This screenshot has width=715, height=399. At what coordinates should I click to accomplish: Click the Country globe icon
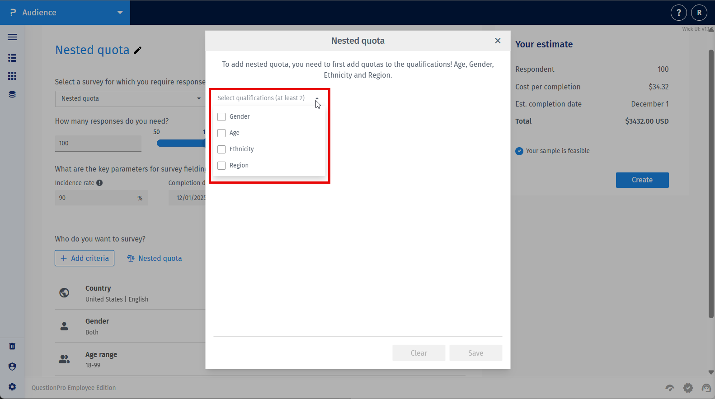(x=64, y=293)
